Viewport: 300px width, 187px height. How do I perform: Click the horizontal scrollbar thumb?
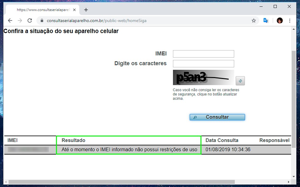coord(122,182)
